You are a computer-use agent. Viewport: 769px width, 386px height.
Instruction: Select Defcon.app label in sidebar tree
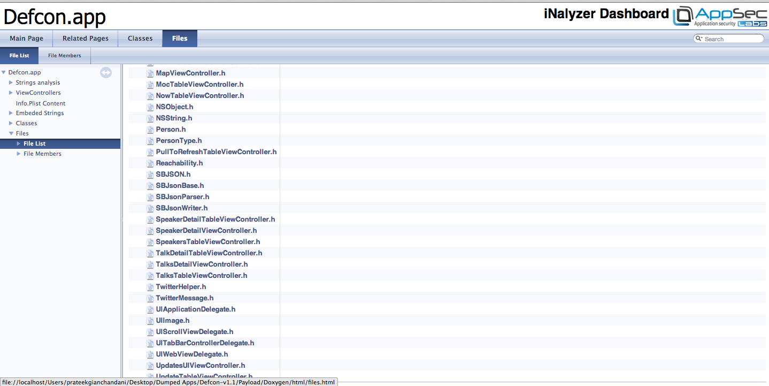(25, 72)
